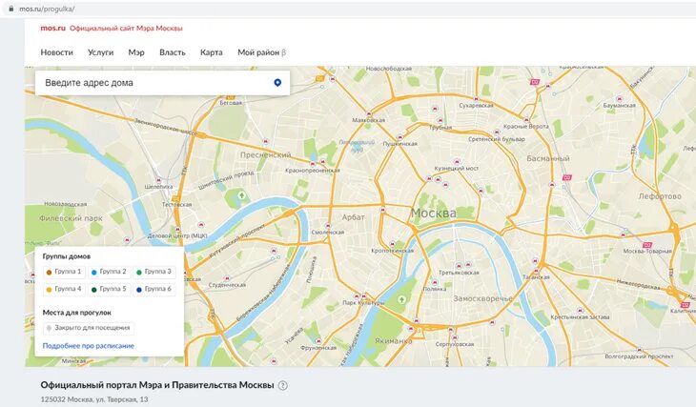Click the location pin icon in address field
This screenshot has height=407, width=696.
pos(277,83)
